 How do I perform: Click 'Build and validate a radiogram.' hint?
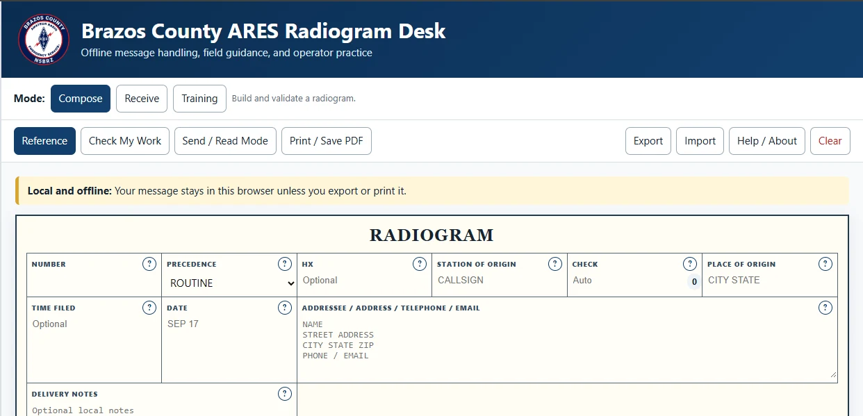point(294,99)
